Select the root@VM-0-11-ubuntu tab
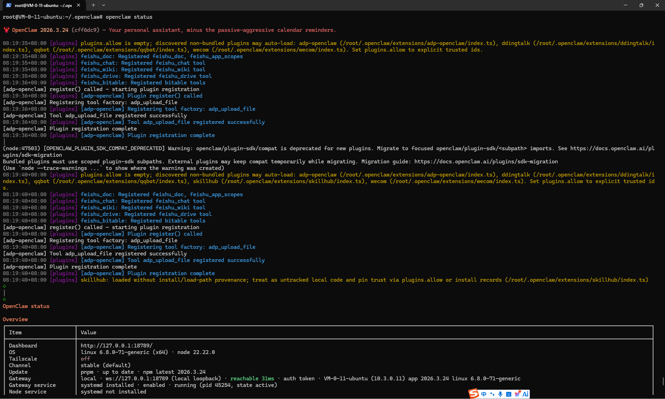665x399 pixels. pos(43,5)
